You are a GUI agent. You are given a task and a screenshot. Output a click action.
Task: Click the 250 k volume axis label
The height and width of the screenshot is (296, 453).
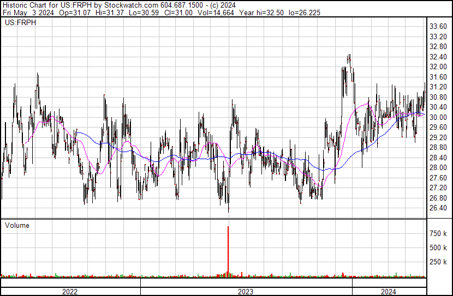pos(438,262)
